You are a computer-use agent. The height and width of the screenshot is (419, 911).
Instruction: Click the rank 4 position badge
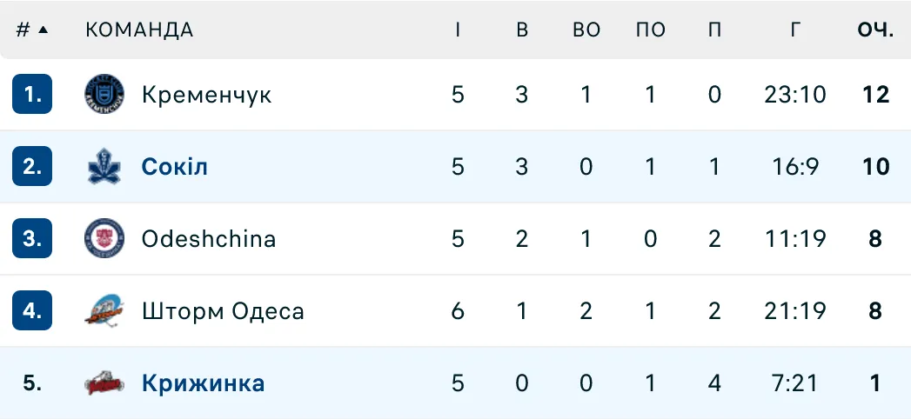tap(32, 310)
